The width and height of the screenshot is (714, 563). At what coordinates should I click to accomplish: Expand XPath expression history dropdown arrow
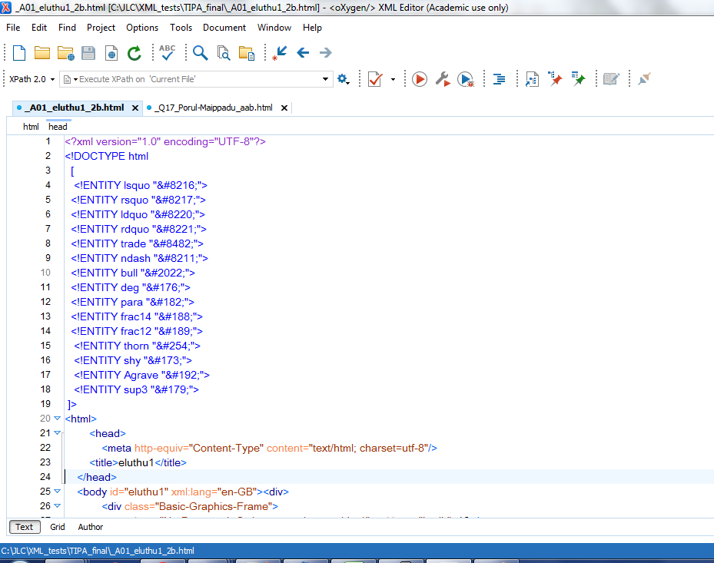(x=326, y=79)
